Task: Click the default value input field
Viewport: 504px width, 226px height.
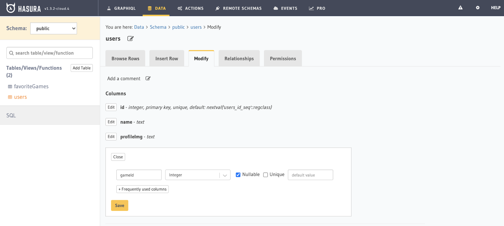Action: coord(310,175)
